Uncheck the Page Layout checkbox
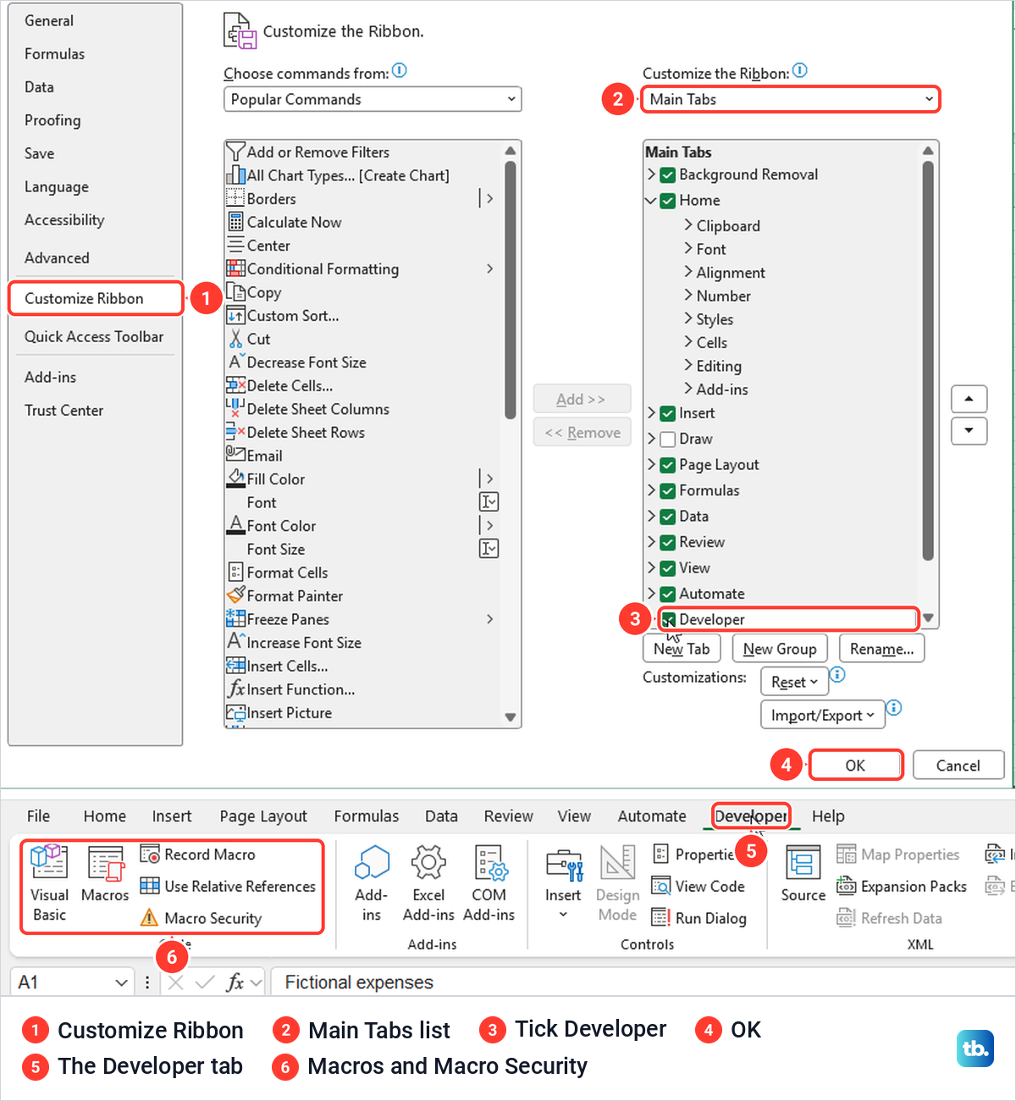 click(x=668, y=465)
